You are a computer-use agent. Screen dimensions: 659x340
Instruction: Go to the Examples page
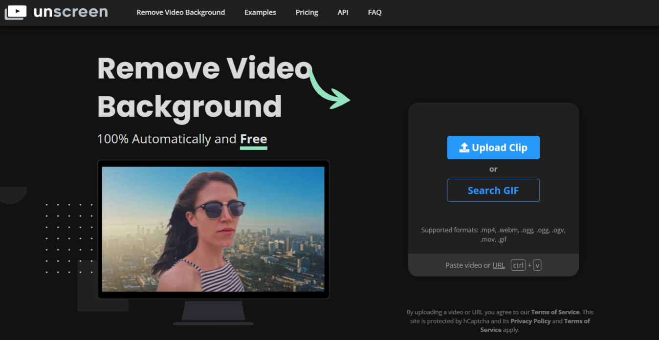[260, 12]
